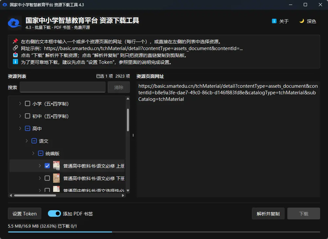Expand the 小学（五•四学制）tree node
The width and height of the screenshot is (328, 239).
click(20, 103)
